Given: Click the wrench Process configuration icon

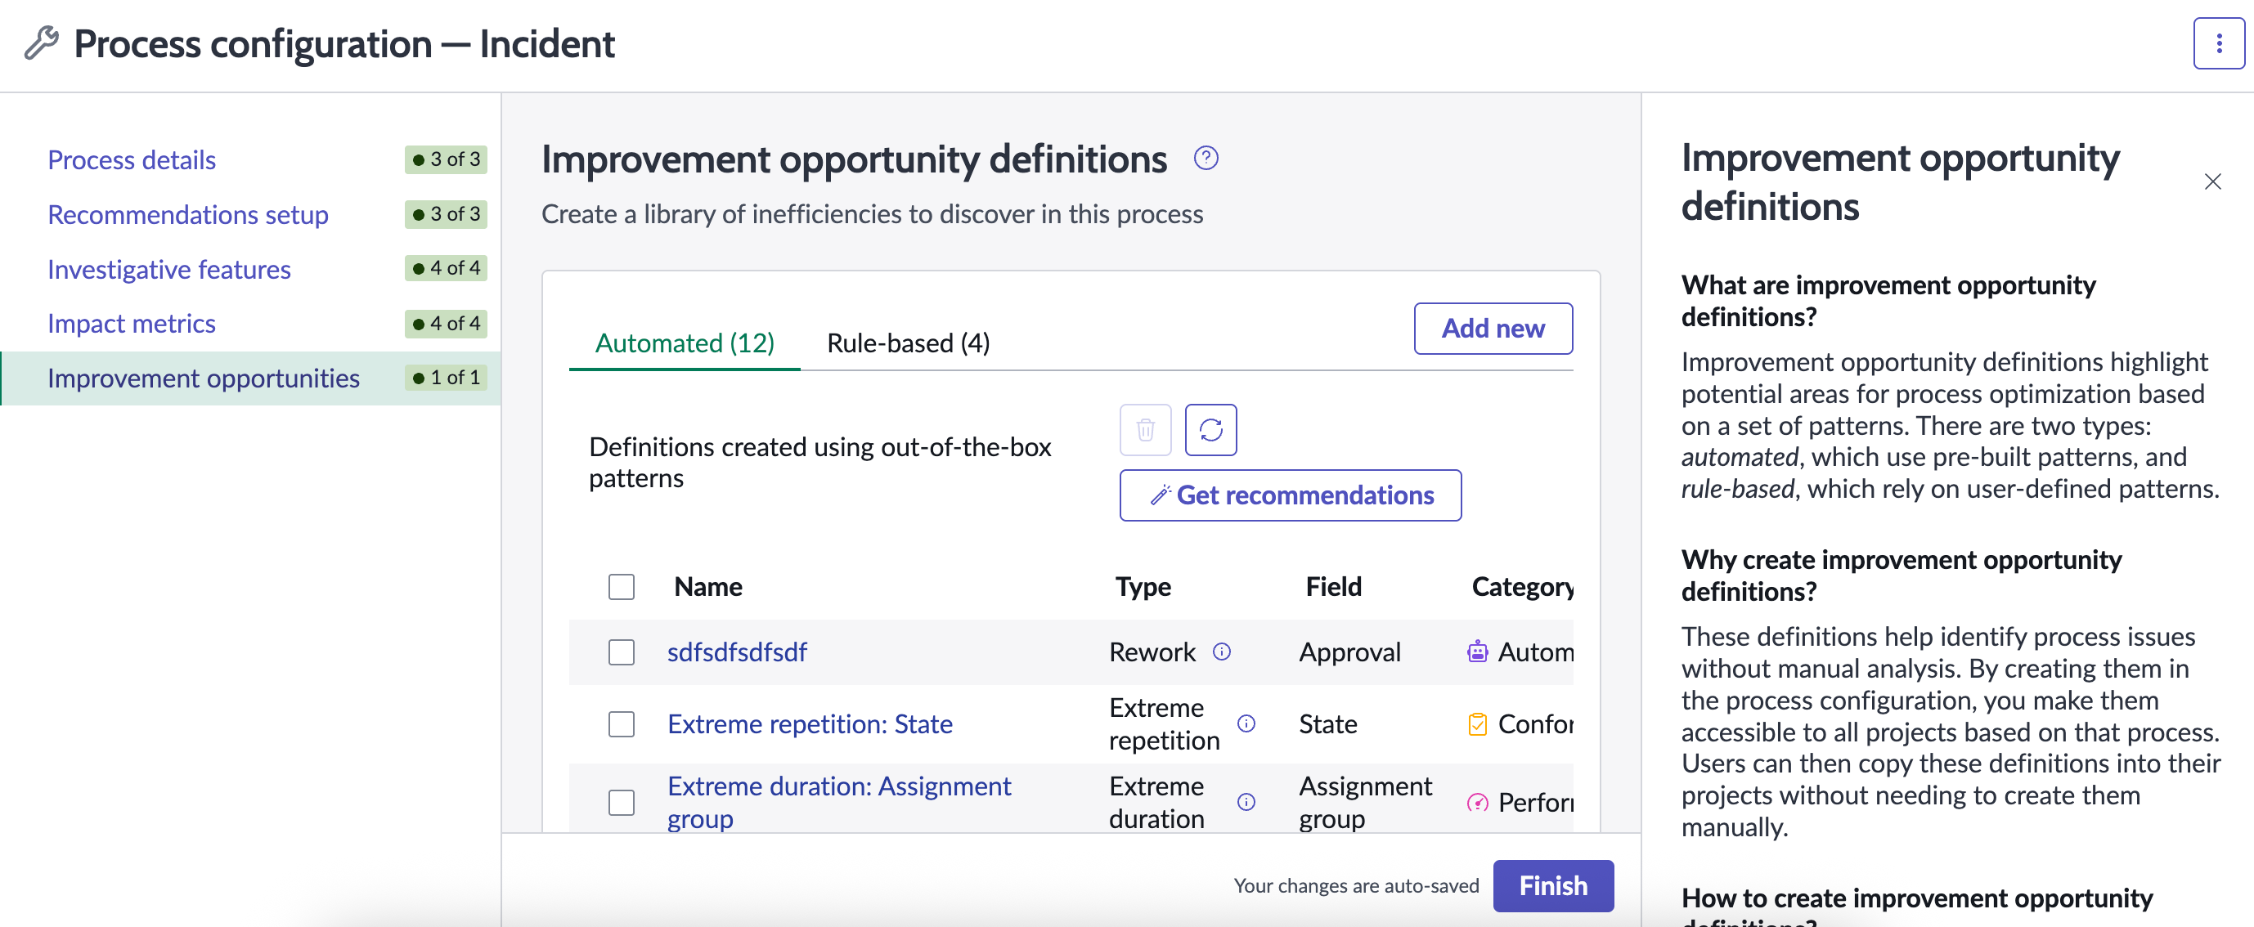Looking at the screenshot, I should click(41, 43).
